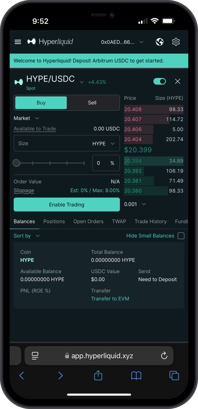Click the order book size 106.19

point(174,171)
